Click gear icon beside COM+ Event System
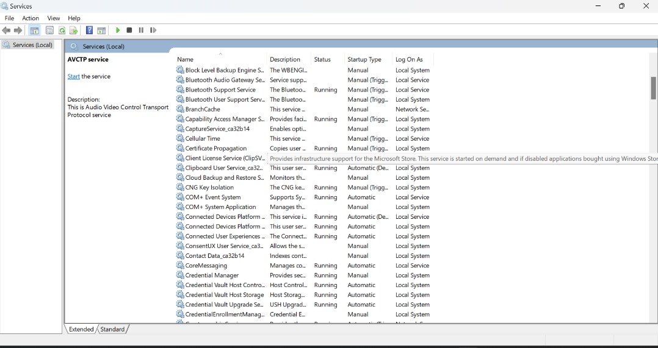This screenshot has height=348, width=658. coord(180,197)
